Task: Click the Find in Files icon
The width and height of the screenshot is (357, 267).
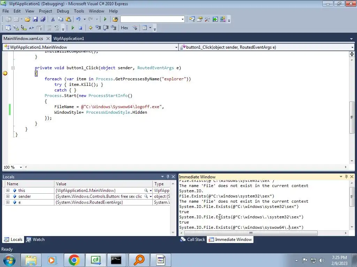Action: [x=115, y=19]
